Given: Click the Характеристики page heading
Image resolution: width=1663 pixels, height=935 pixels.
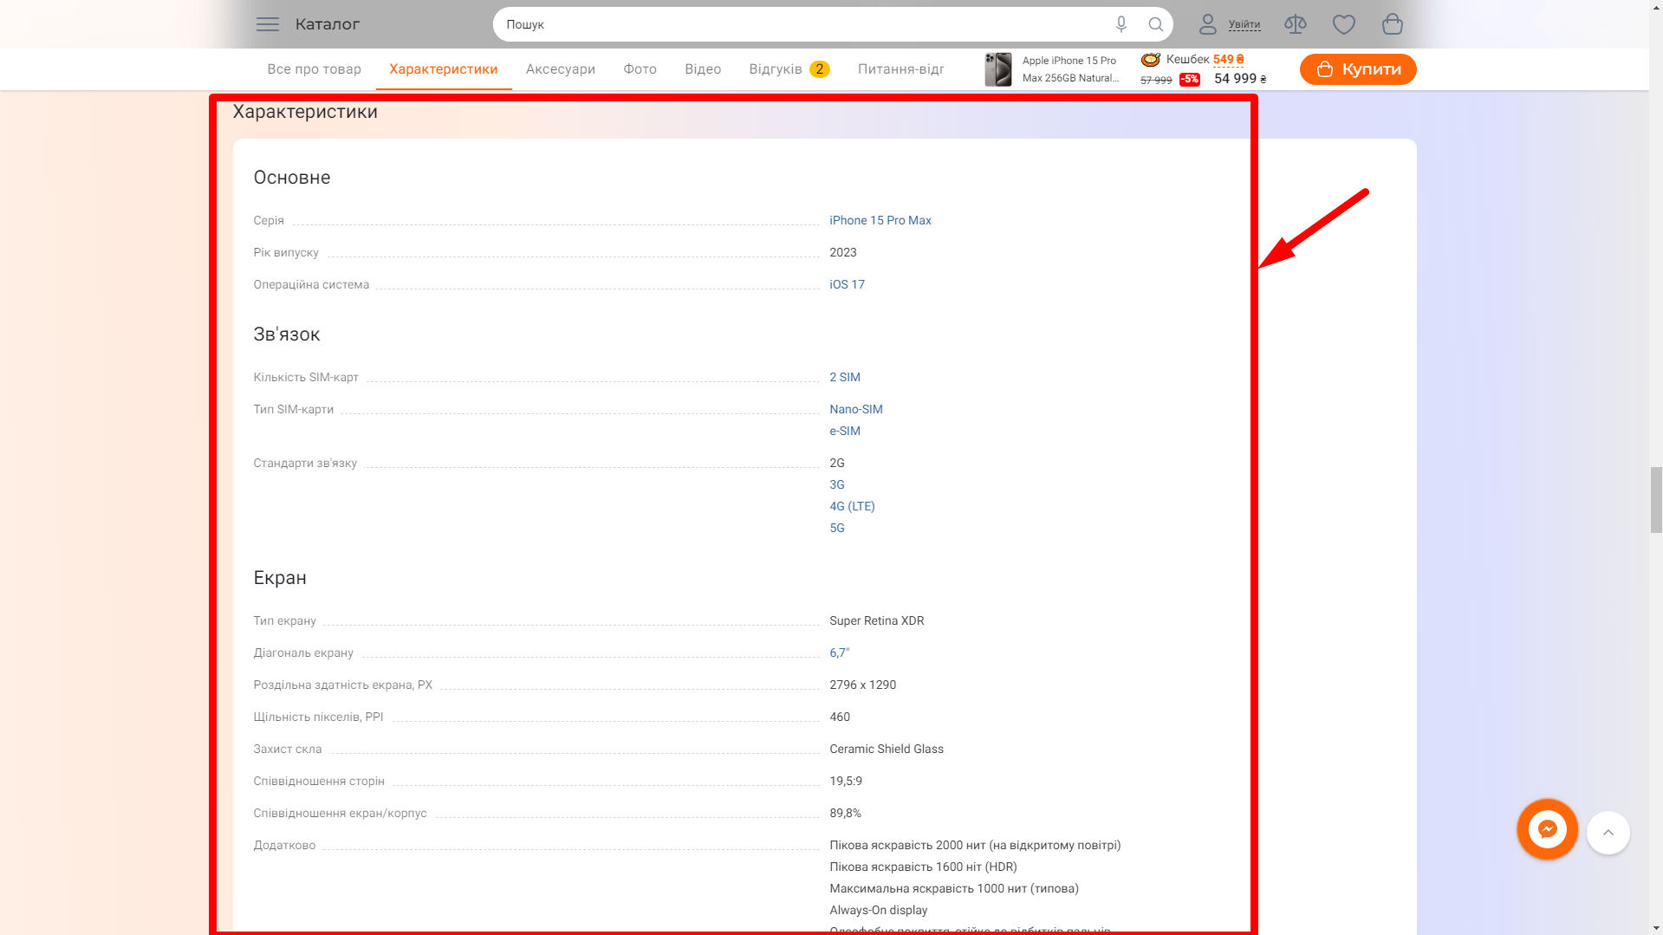Looking at the screenshot, I should [x=305, y=112].
